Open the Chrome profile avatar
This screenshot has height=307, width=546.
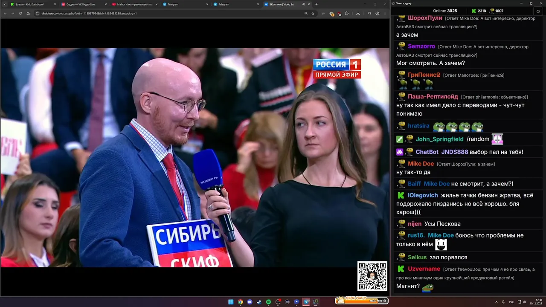point(377,13)
